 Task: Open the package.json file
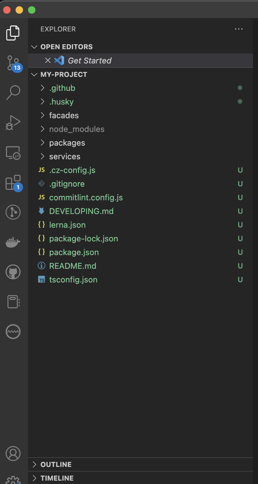pyautogui.click(x=74, y=252)
